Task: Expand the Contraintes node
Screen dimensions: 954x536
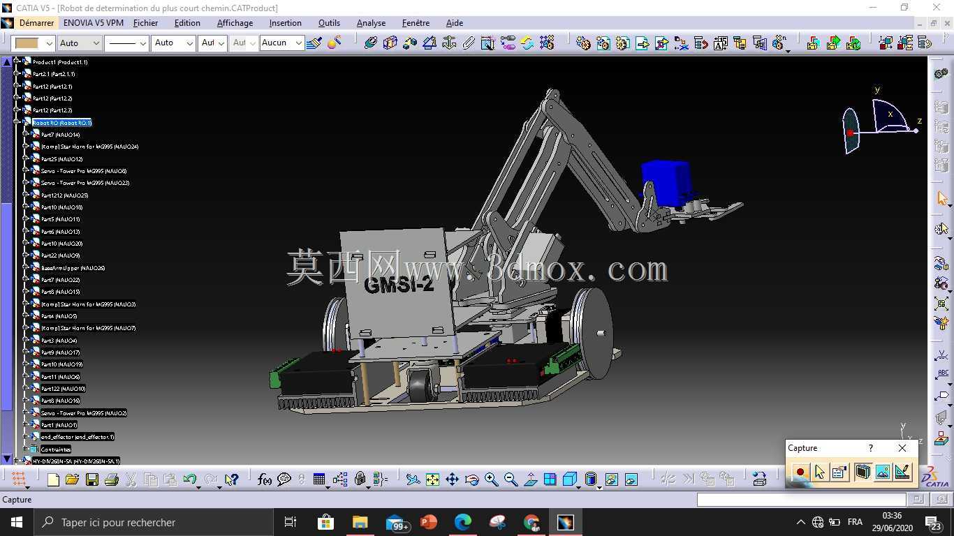Action: pos(26,449)
